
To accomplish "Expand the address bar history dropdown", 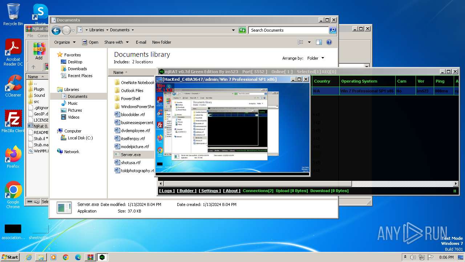I will coord(233,30).
